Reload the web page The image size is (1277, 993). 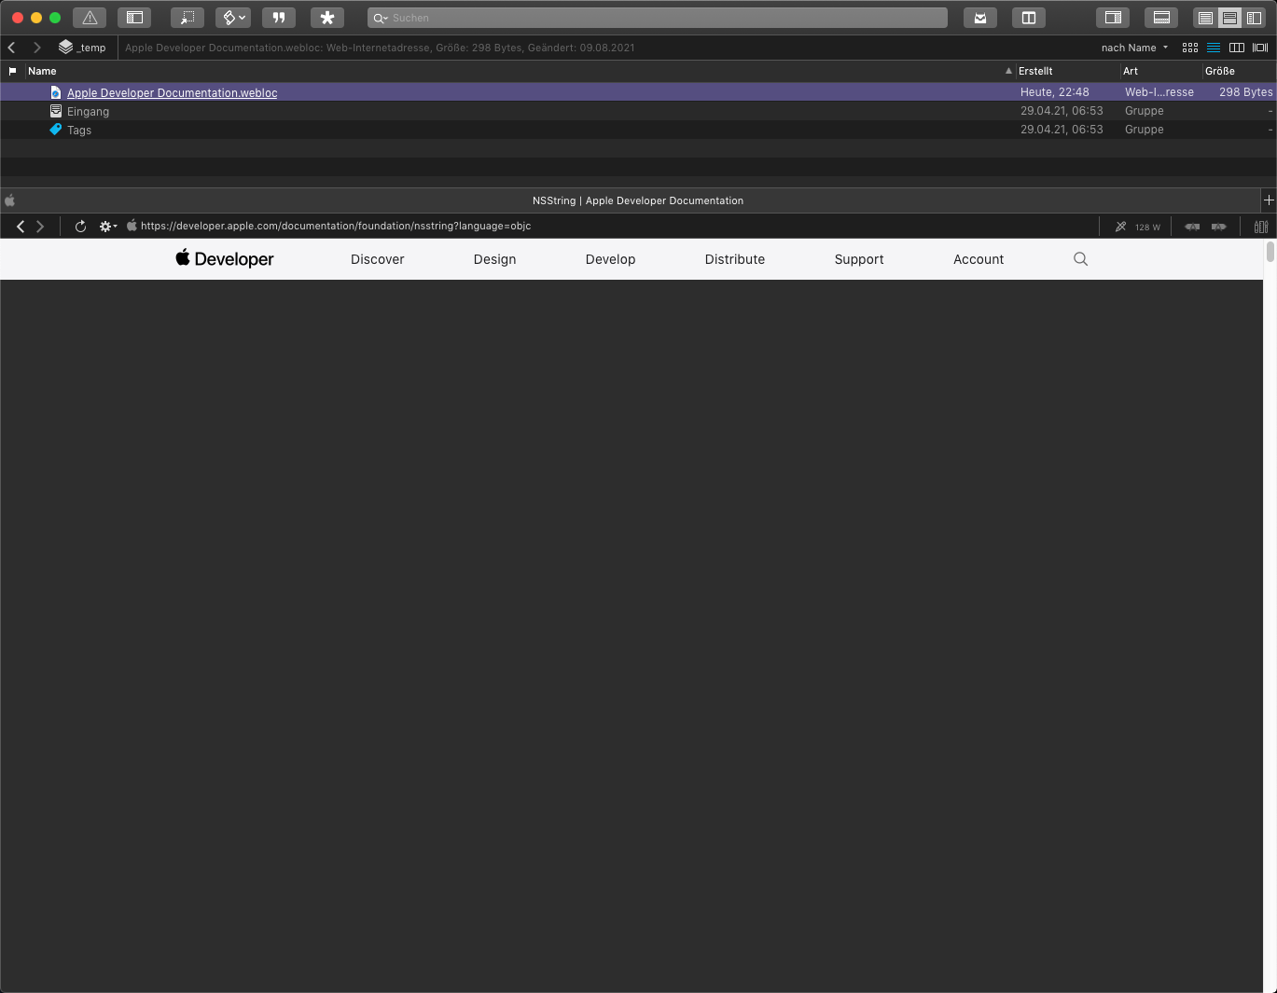point(80,227)
